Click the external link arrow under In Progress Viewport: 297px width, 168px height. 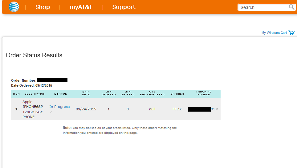click(x=51, y=112)
